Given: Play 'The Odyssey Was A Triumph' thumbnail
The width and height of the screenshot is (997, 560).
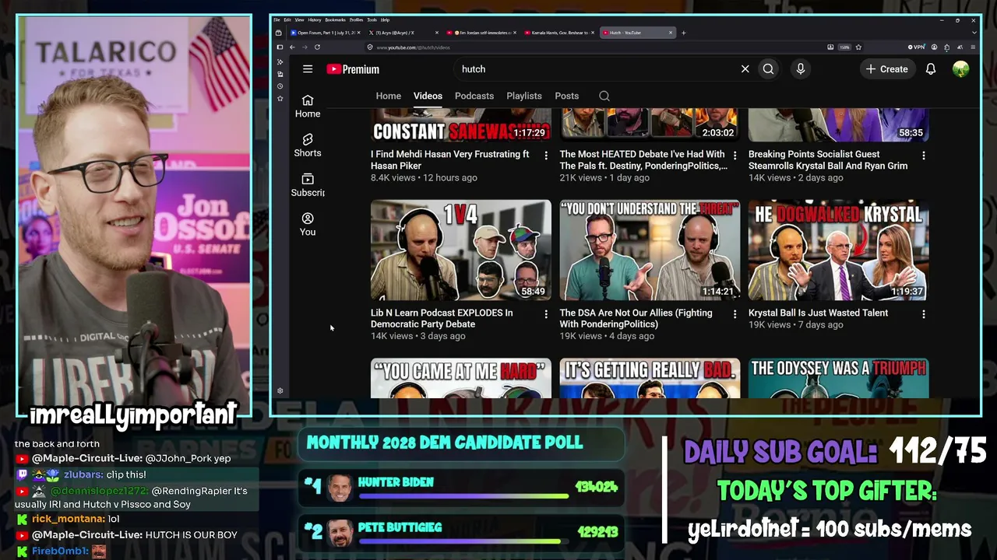Looking at the screenshot, I should [x=839, y=378].
